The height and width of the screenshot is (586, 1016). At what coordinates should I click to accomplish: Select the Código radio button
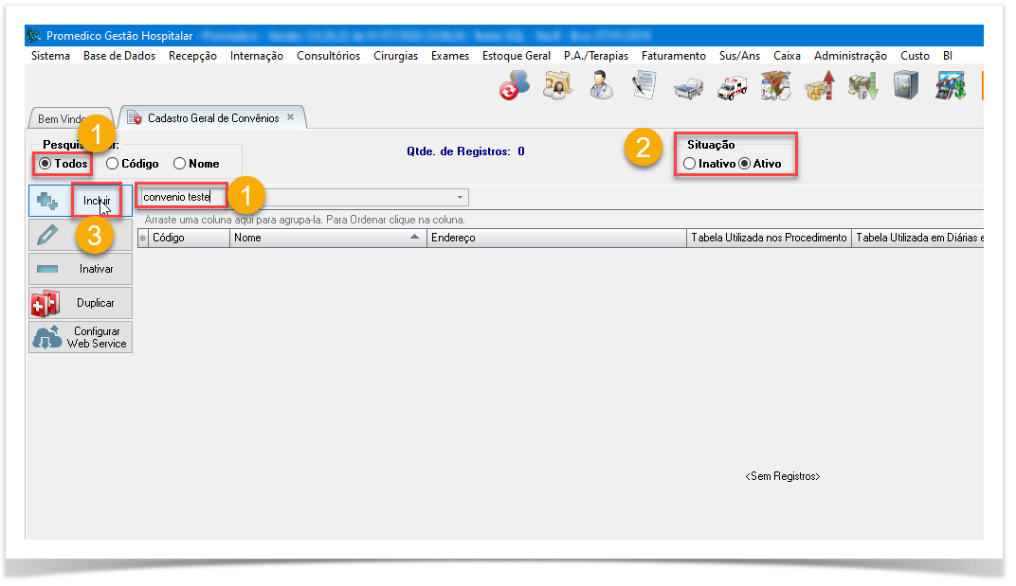[113, 164]
